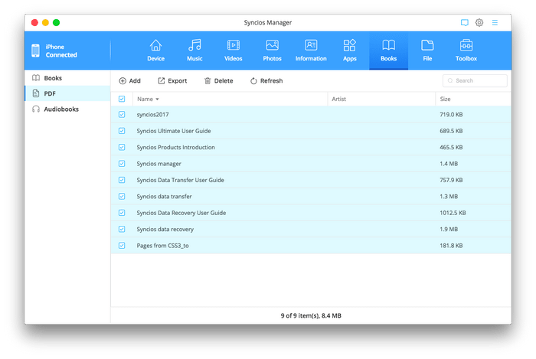
Task: Uncheck Syncios Ultimate User Guide checkbox
Action: [x=122, y=131]
